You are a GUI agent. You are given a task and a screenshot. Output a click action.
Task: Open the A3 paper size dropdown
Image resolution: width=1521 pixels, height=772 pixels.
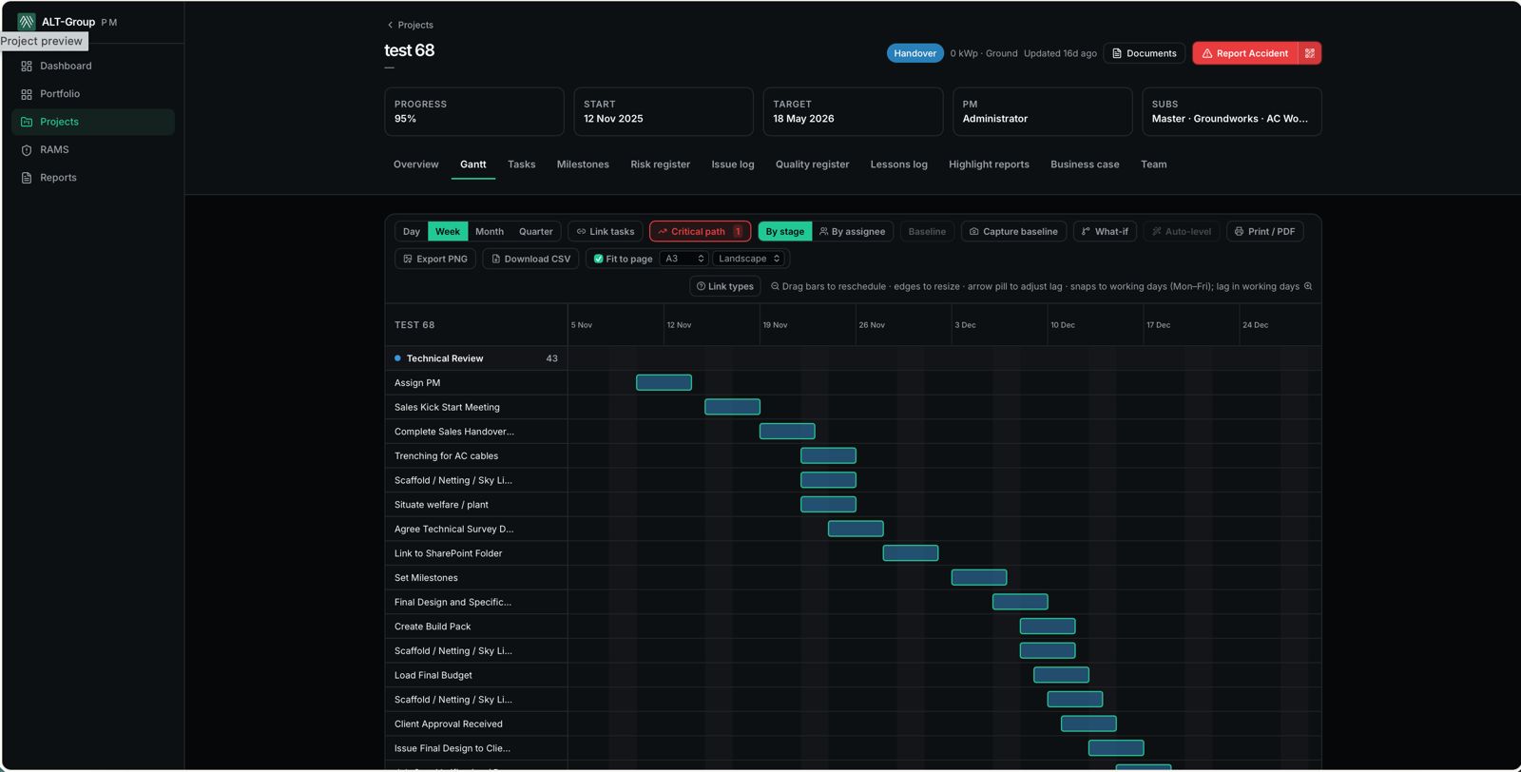click(684, 259)
